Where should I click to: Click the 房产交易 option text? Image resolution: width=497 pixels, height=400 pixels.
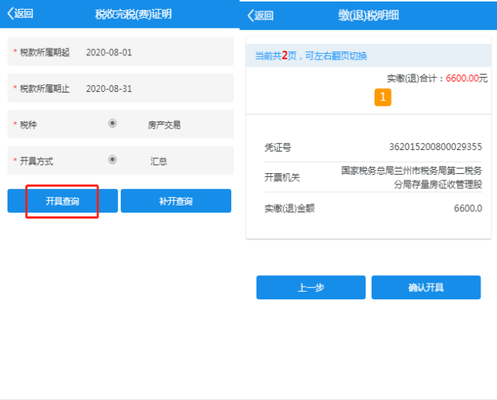point(164,125)
